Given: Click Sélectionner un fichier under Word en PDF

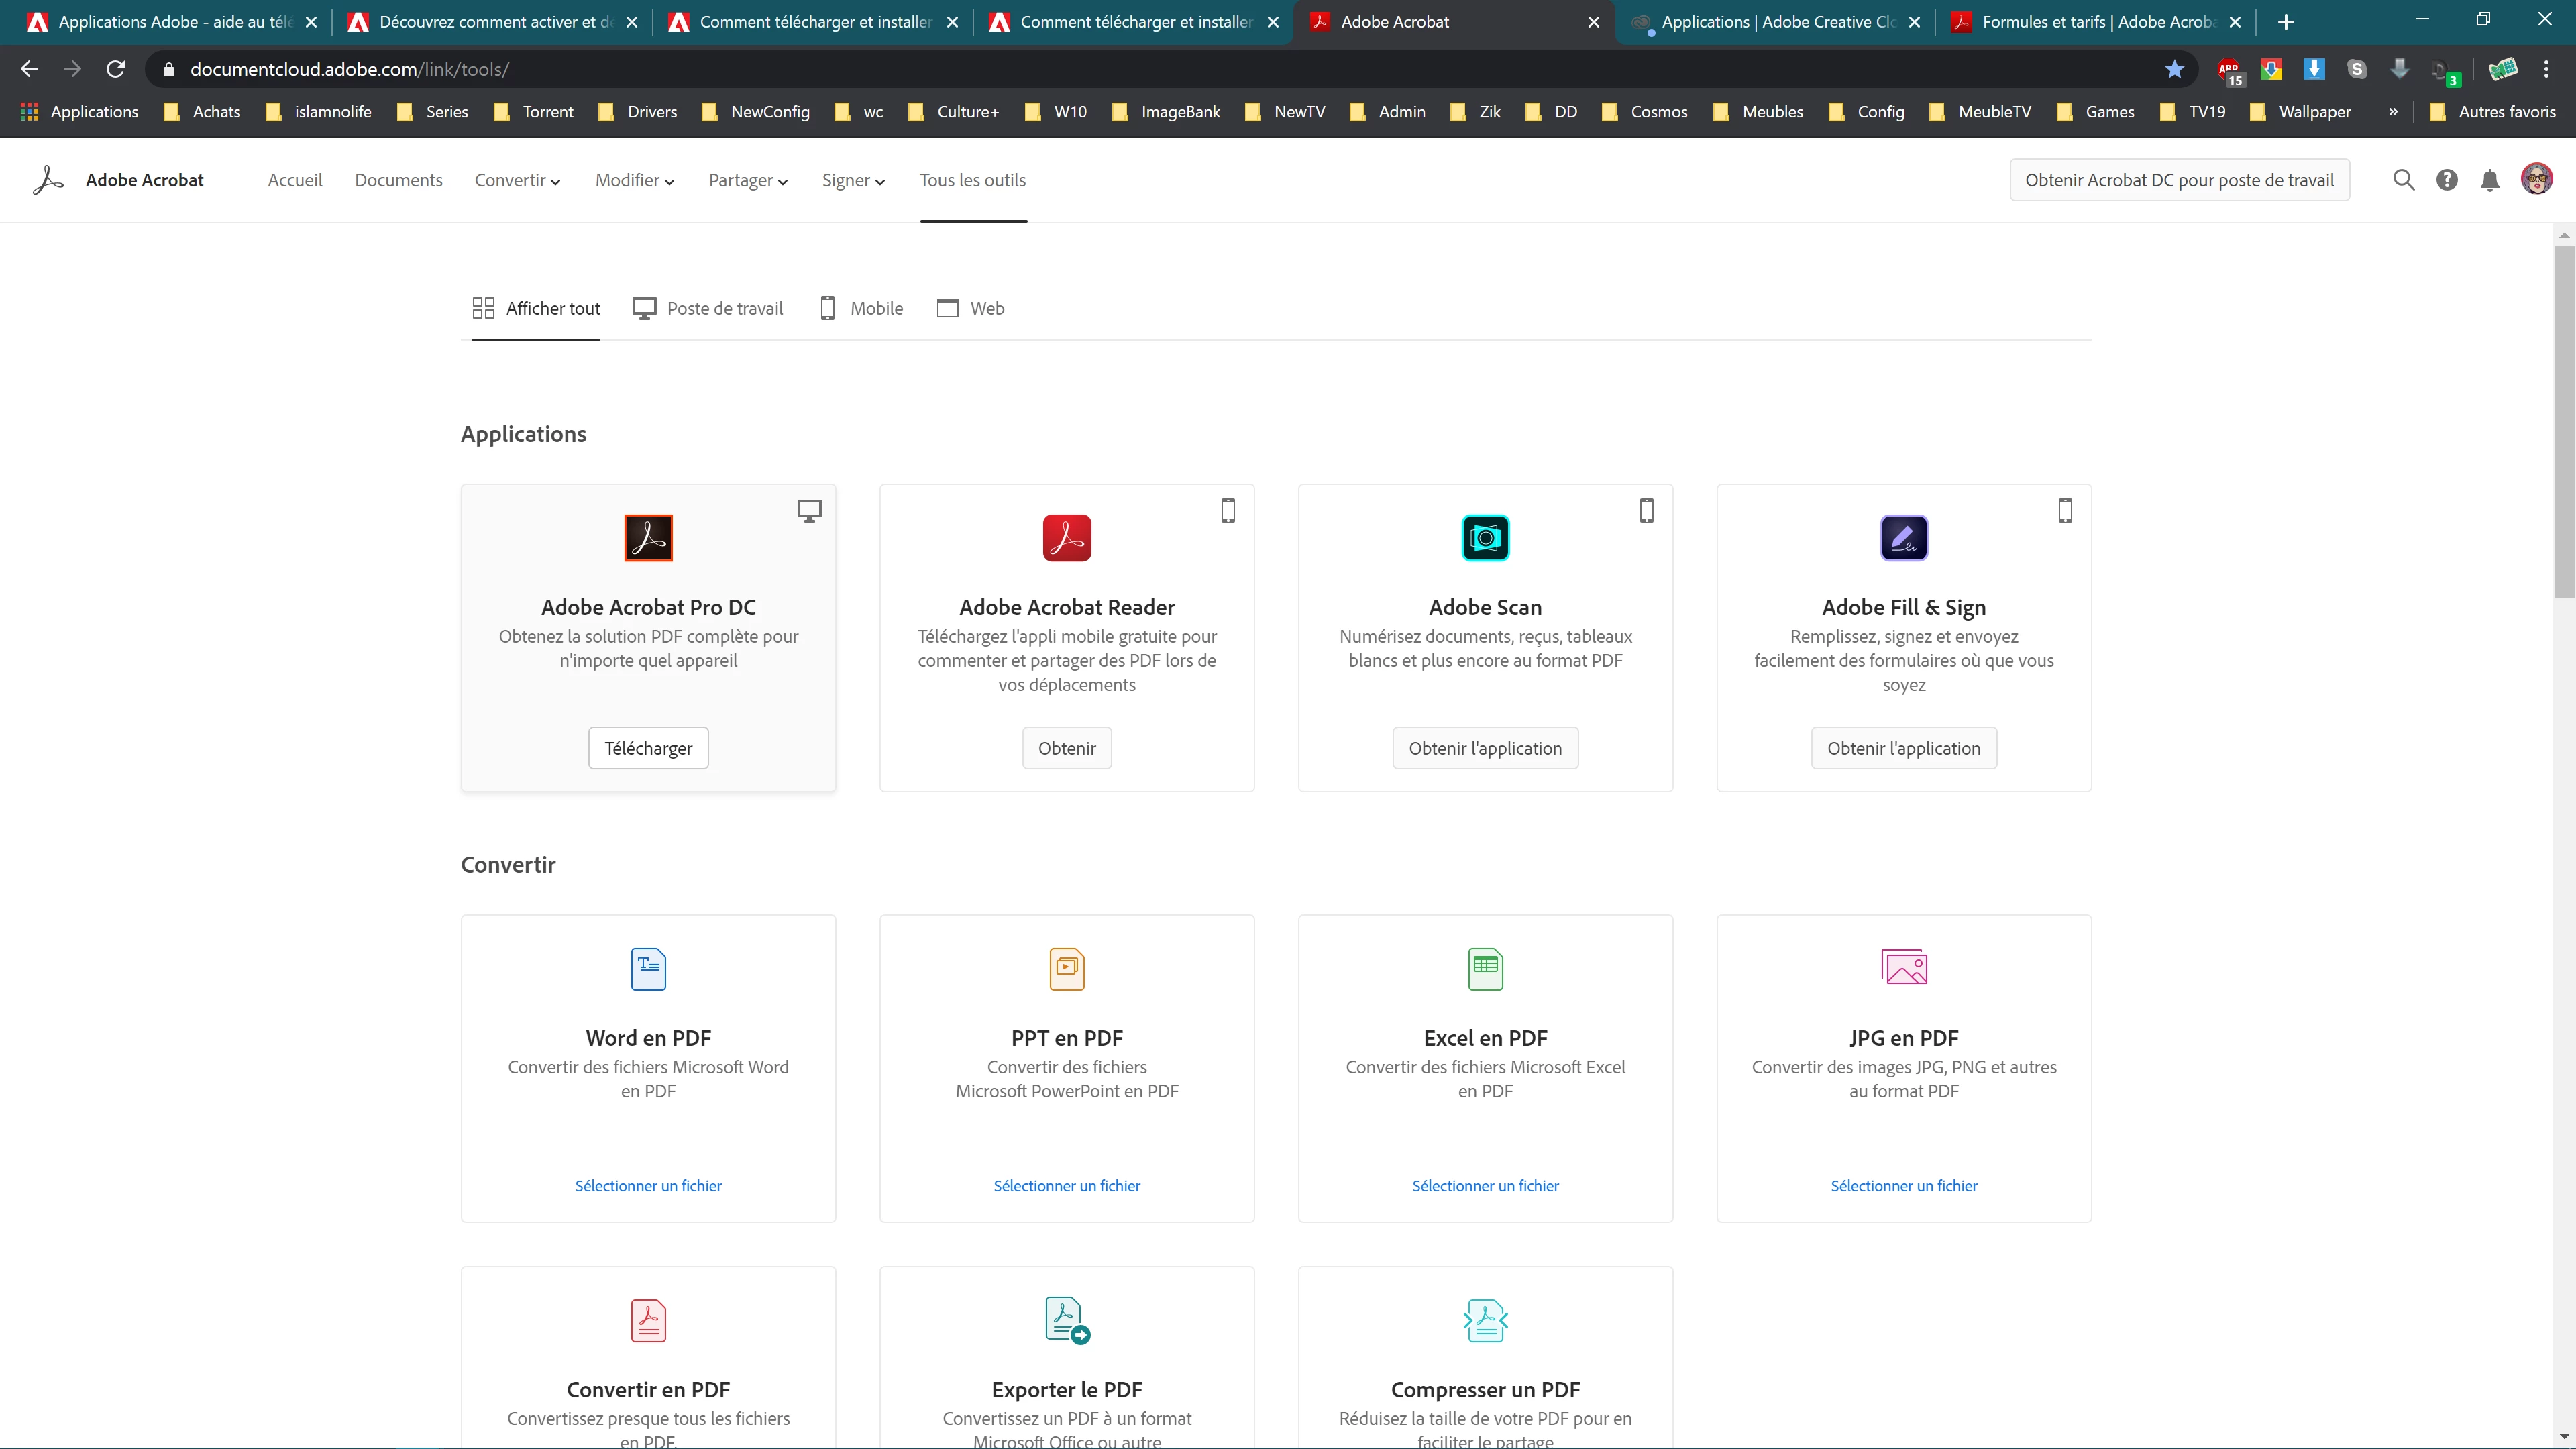Looking at the screenshot, I should pyautogui.click(x=648, y=1186).
